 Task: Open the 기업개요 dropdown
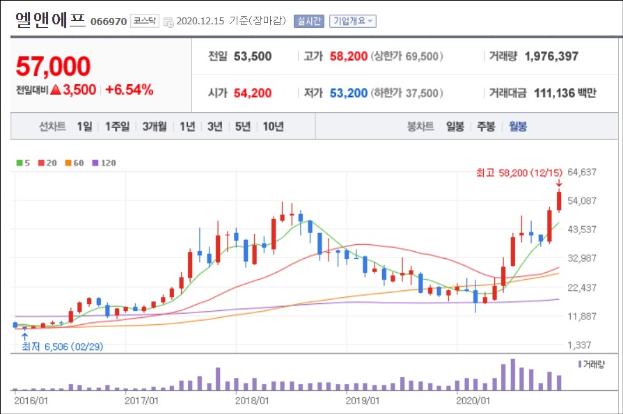[x=353, y=21]
